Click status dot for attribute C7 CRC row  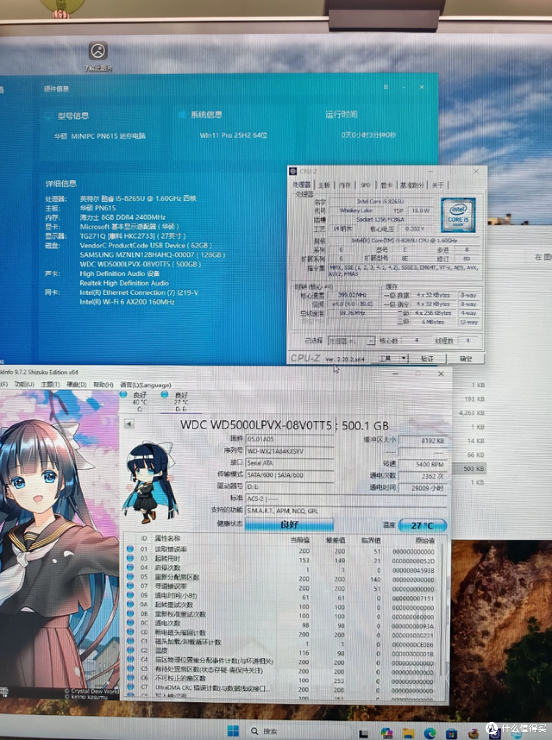tap(130, 688)
